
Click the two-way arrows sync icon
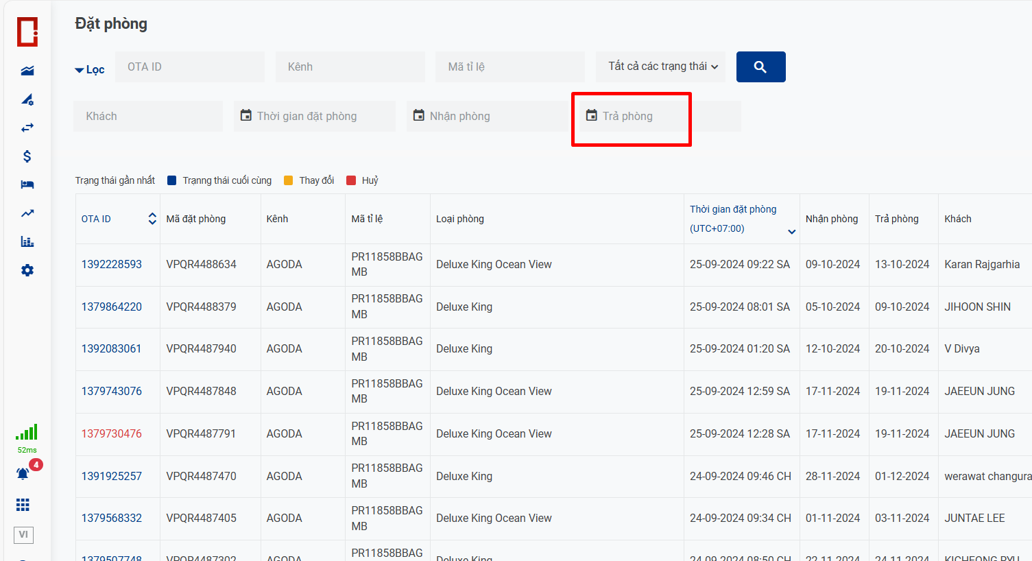click(27, 128)
